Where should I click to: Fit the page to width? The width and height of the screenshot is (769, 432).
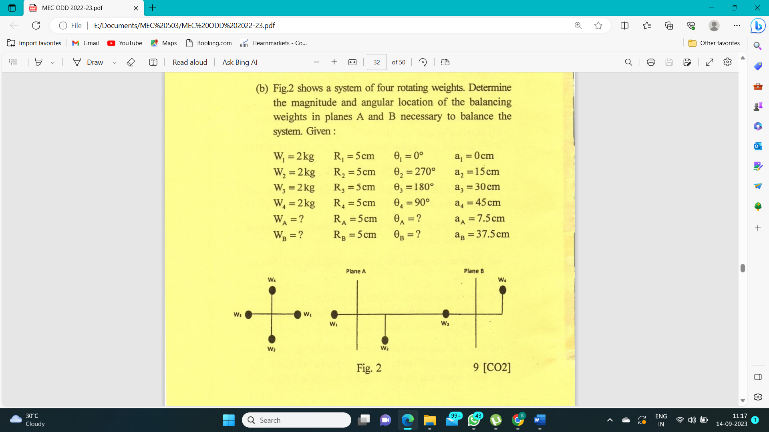tap(352, 62)
